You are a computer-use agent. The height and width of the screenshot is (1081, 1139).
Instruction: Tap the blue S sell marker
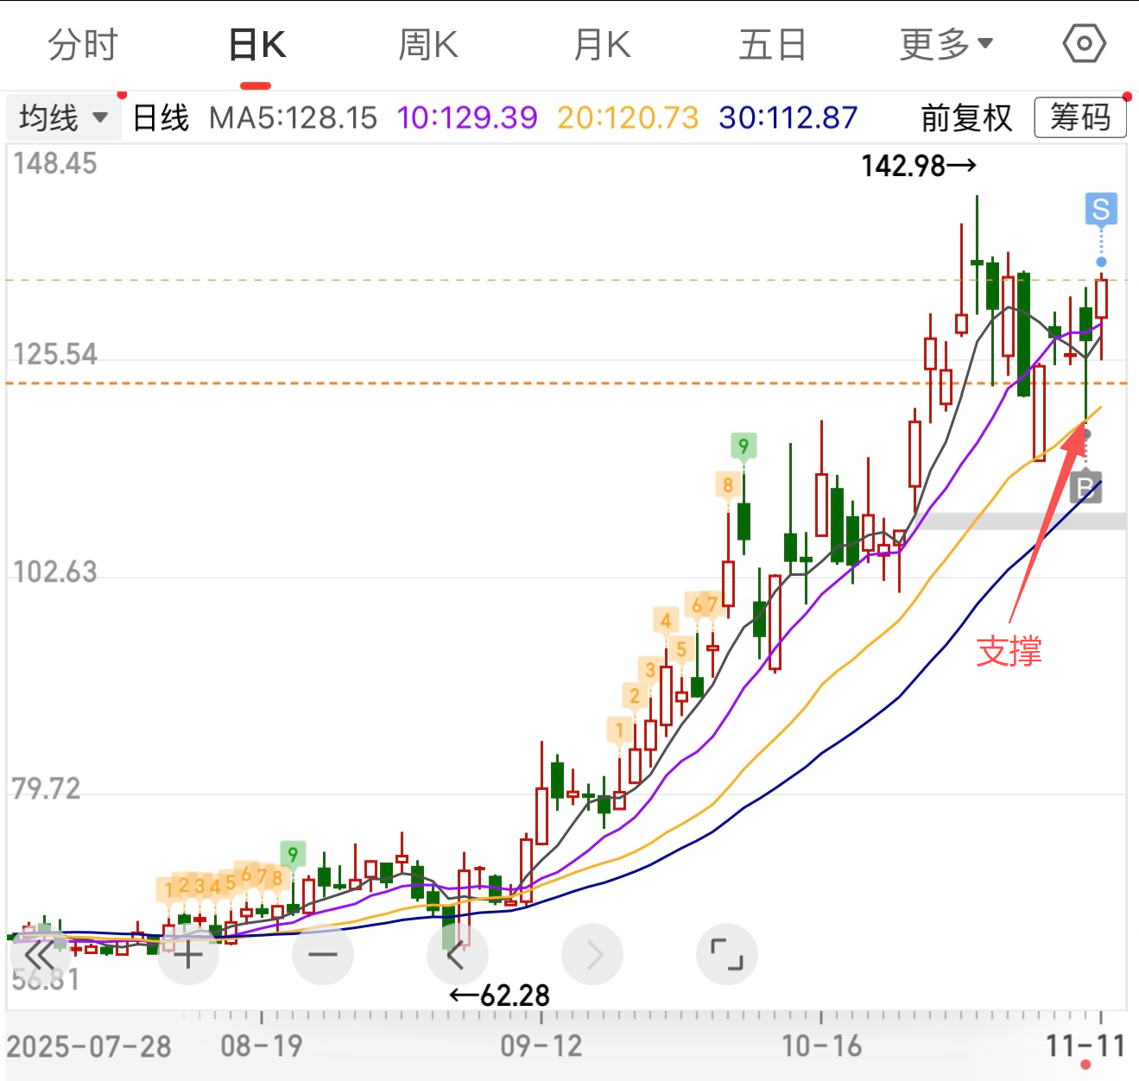tap(1100, 209)
